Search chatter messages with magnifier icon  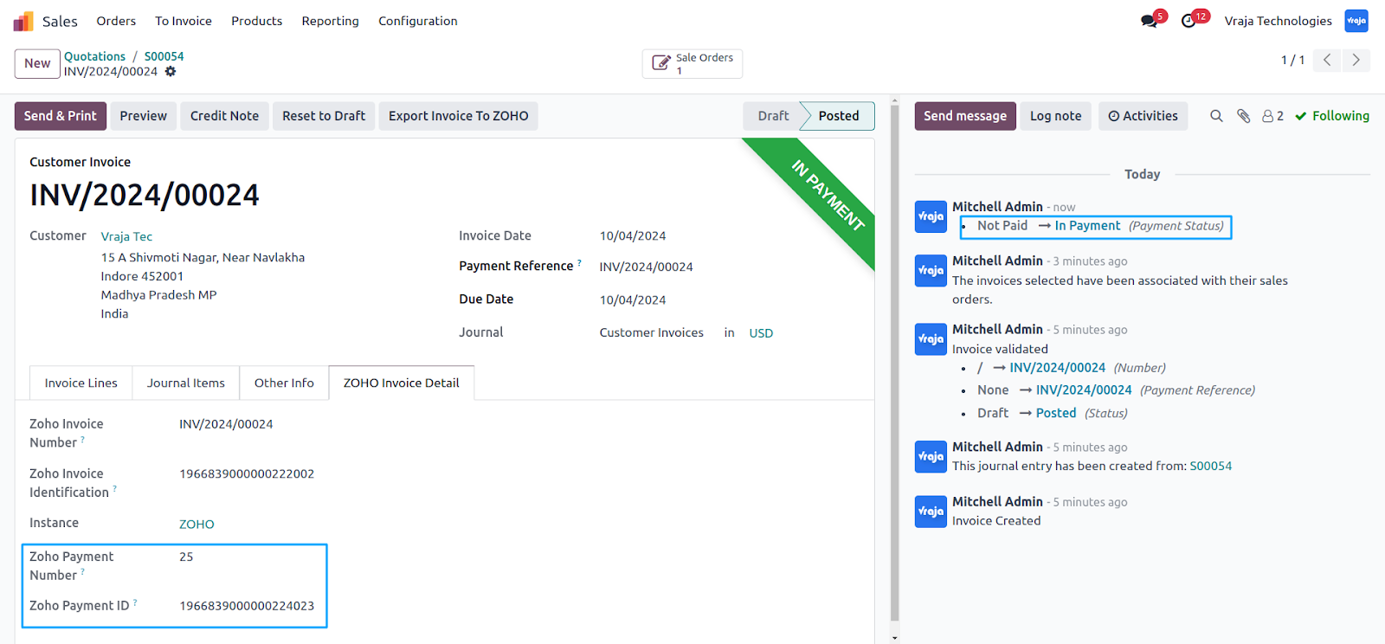pos(1216,116)
